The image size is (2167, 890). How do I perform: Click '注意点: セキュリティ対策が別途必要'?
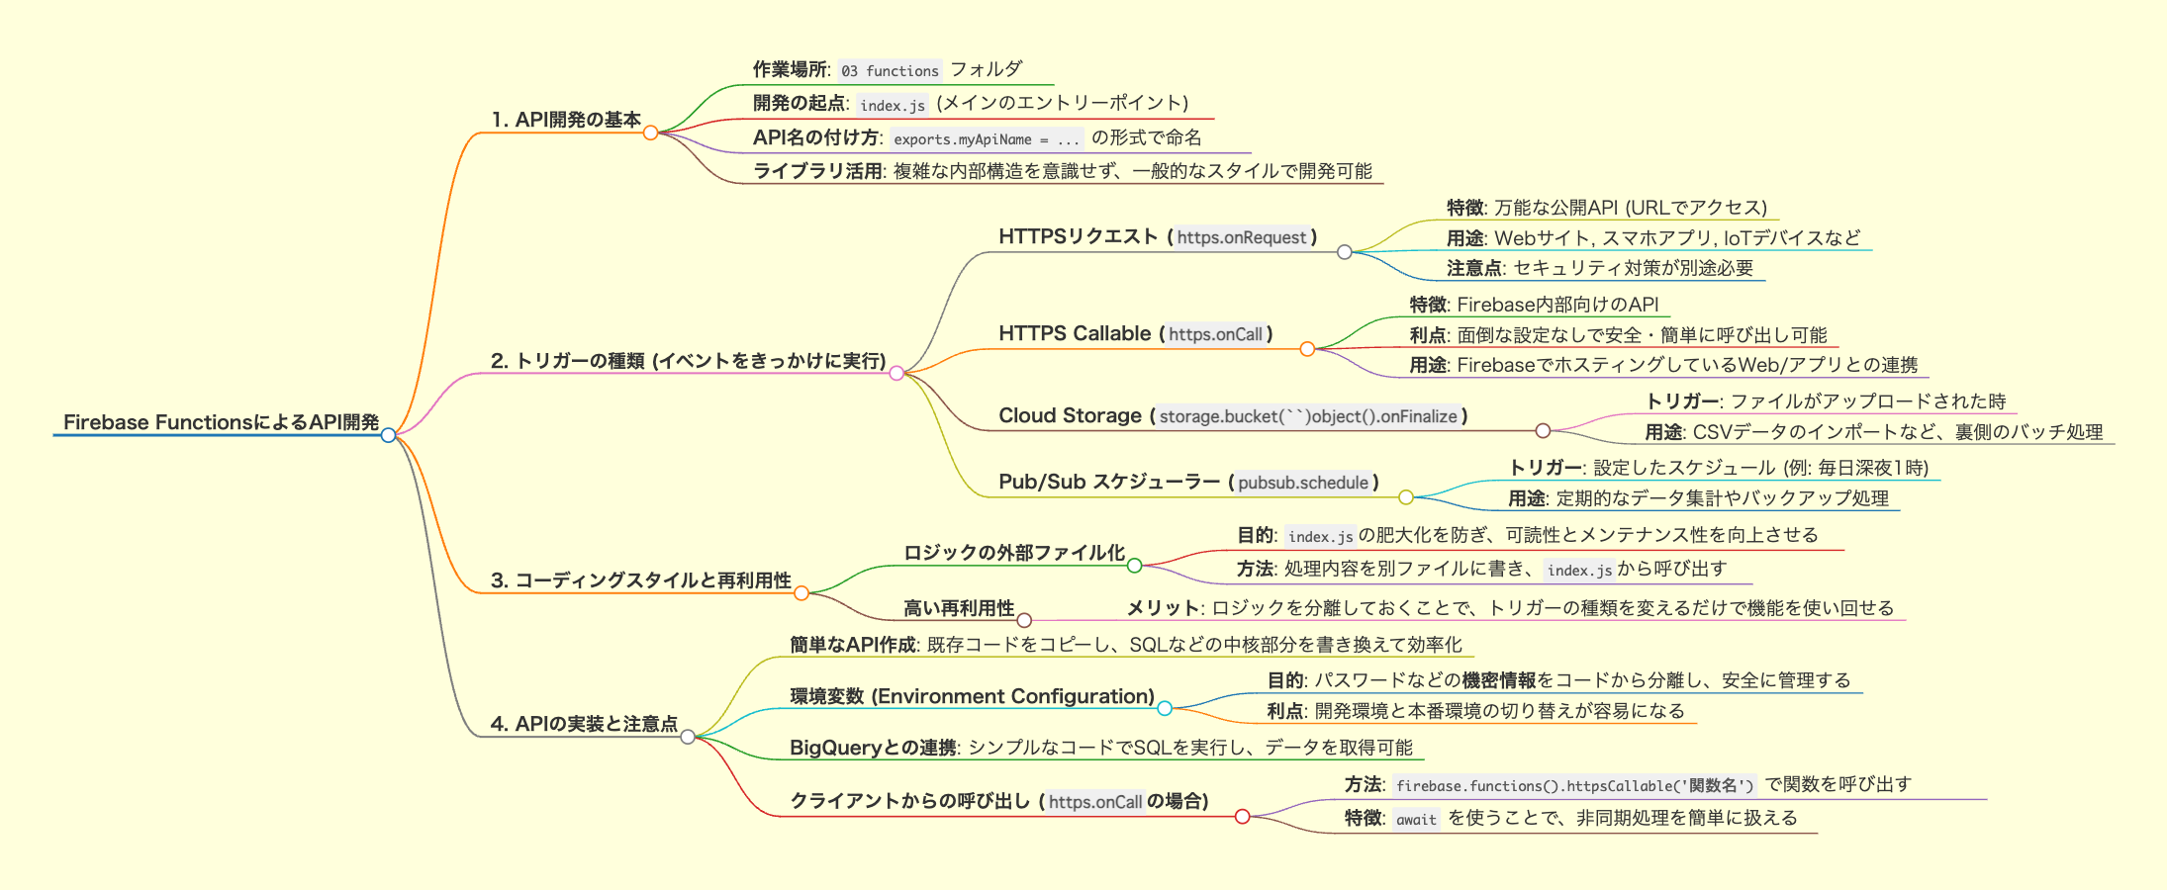(x=1600, y=268)
